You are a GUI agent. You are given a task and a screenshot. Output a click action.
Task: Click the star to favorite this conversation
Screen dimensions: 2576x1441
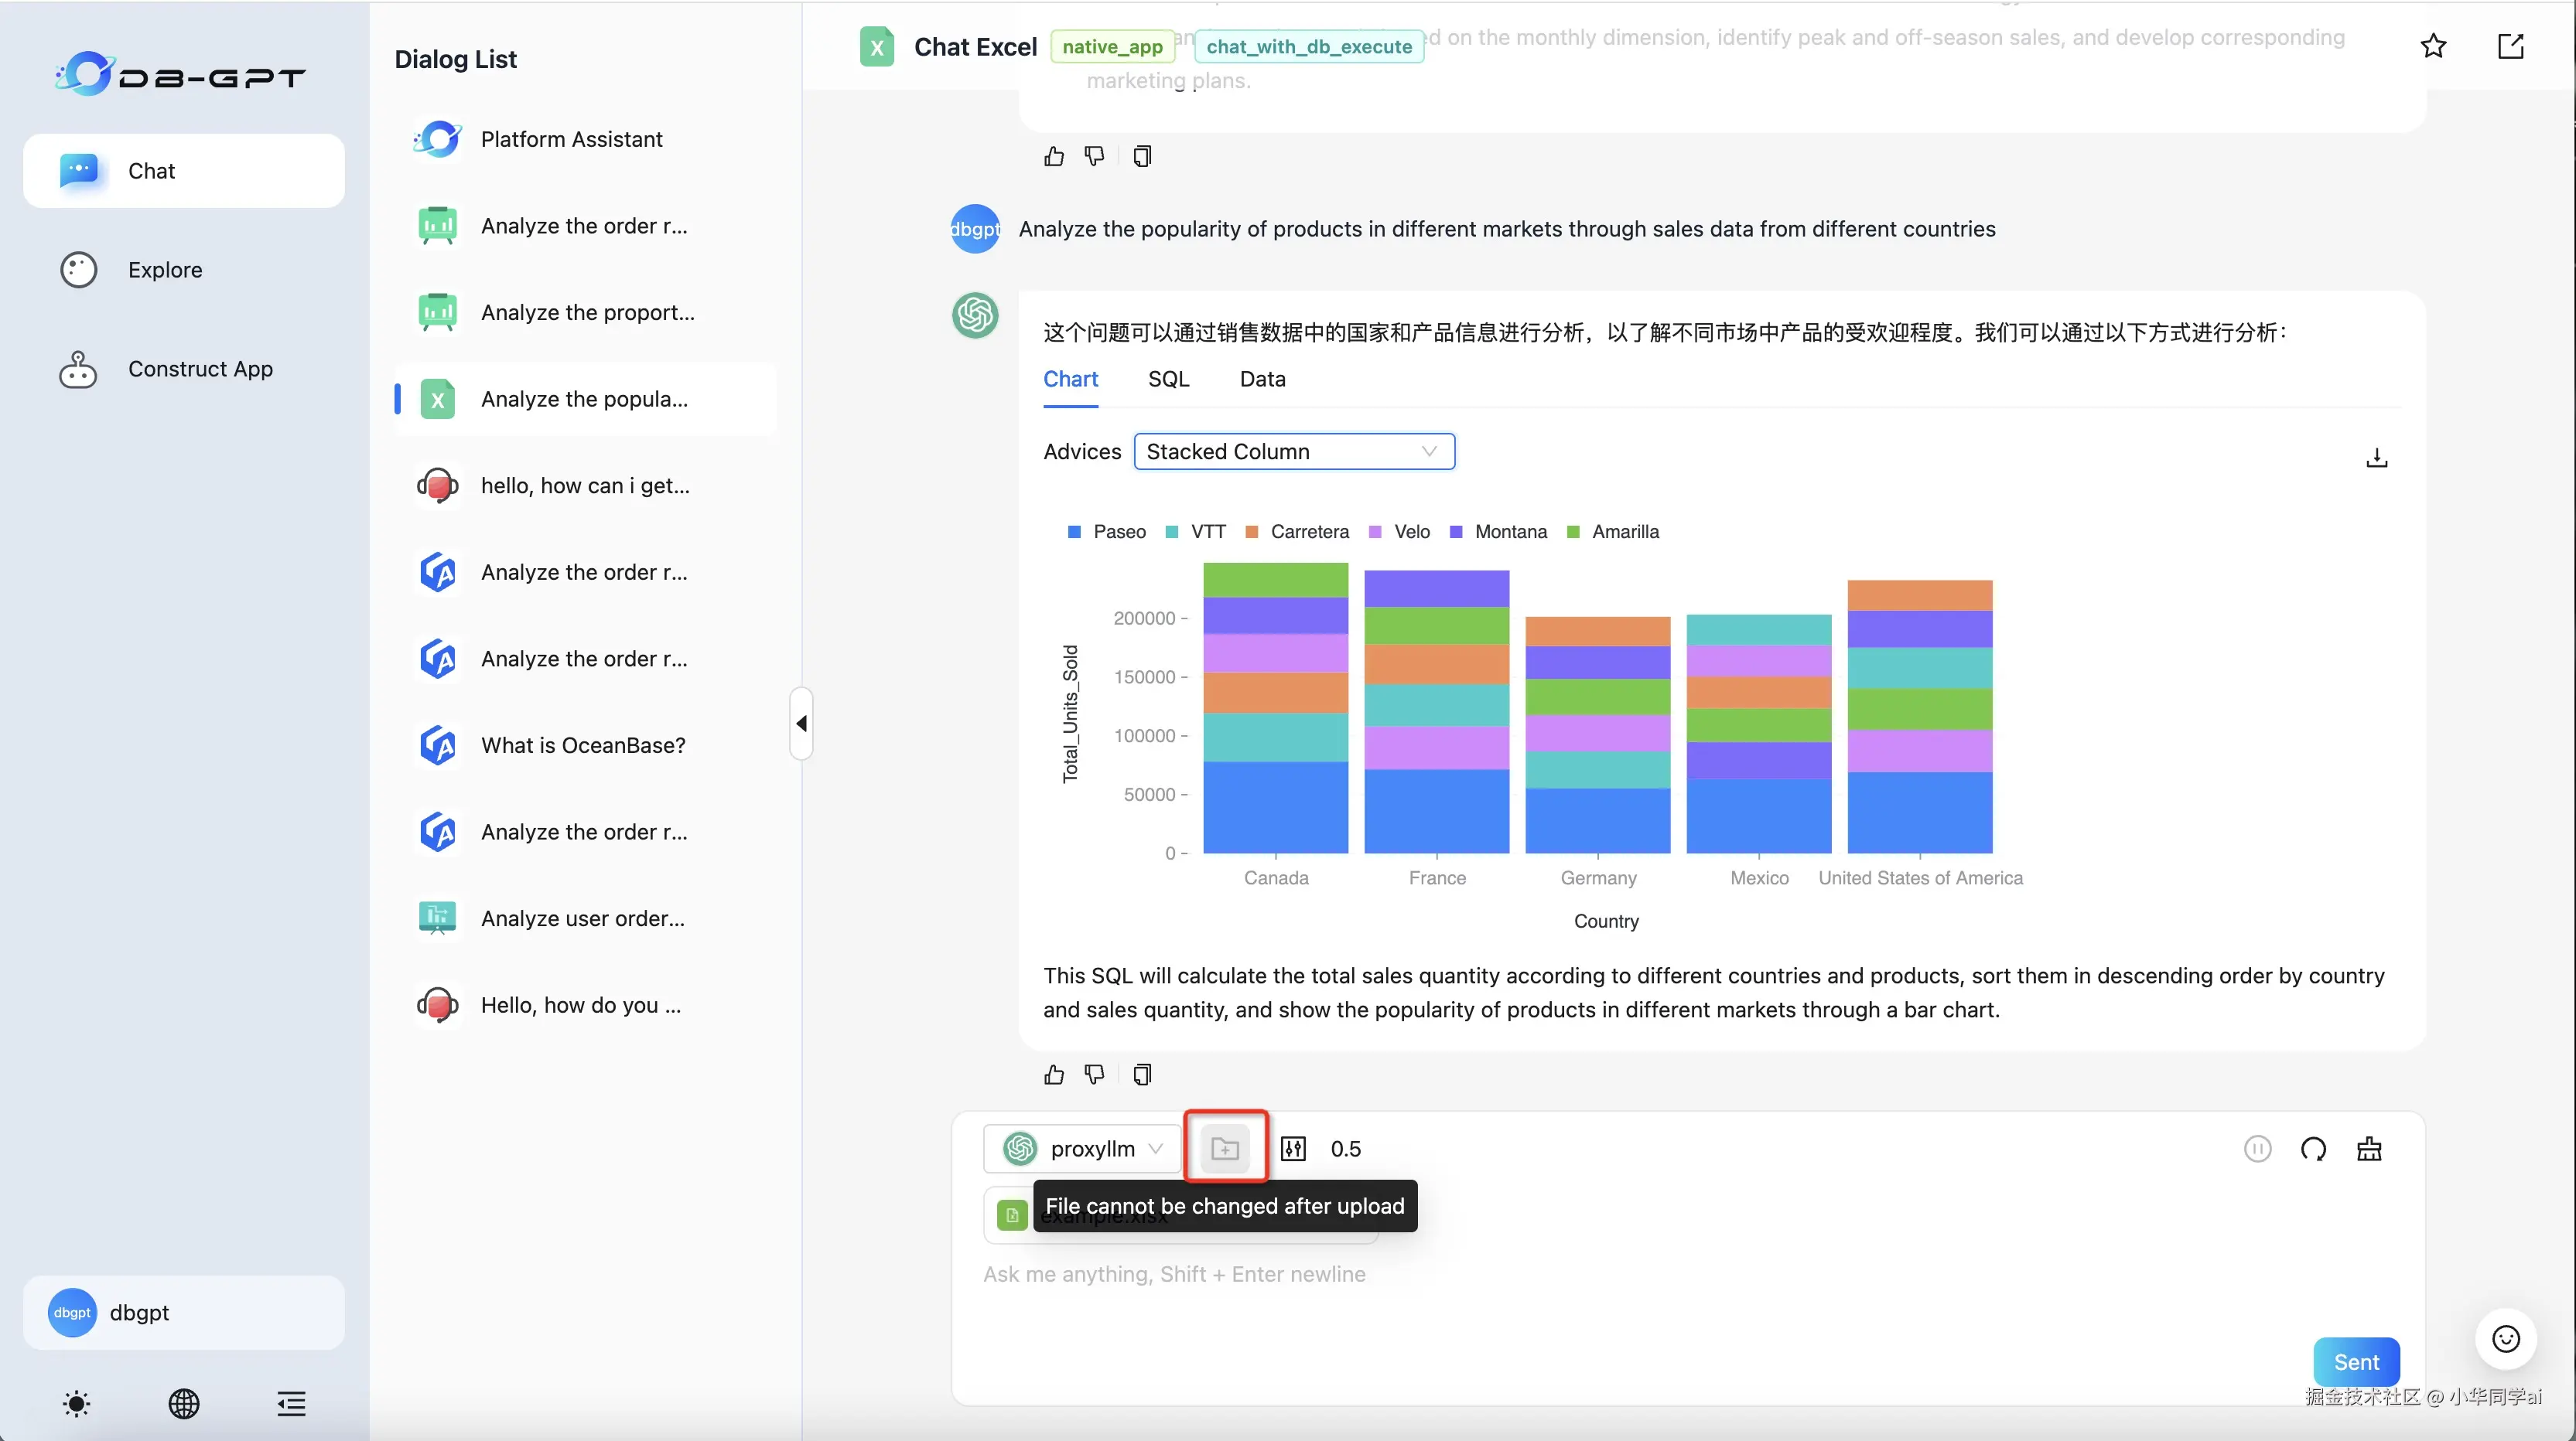click(x=2434, y=46)
